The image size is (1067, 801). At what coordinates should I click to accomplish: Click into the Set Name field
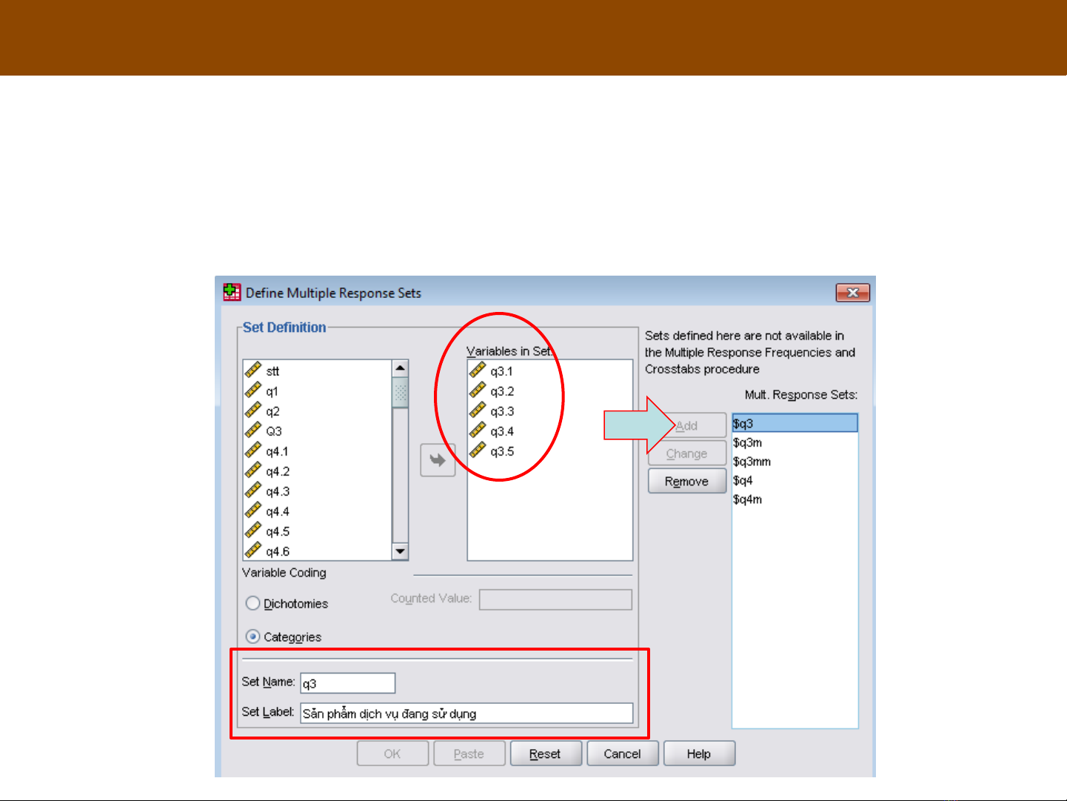(347, 683)
